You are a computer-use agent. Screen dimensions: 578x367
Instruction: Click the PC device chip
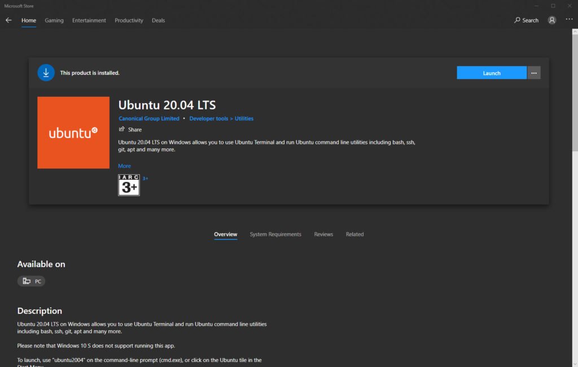[32, 281]
